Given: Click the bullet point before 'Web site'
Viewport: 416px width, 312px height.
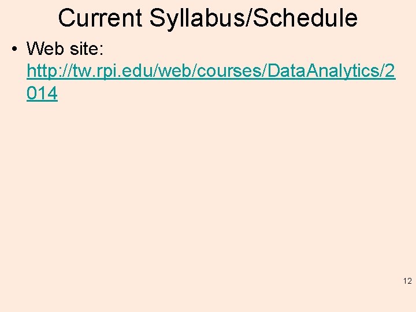Looking at the screenshot, I should coord(13,48).
